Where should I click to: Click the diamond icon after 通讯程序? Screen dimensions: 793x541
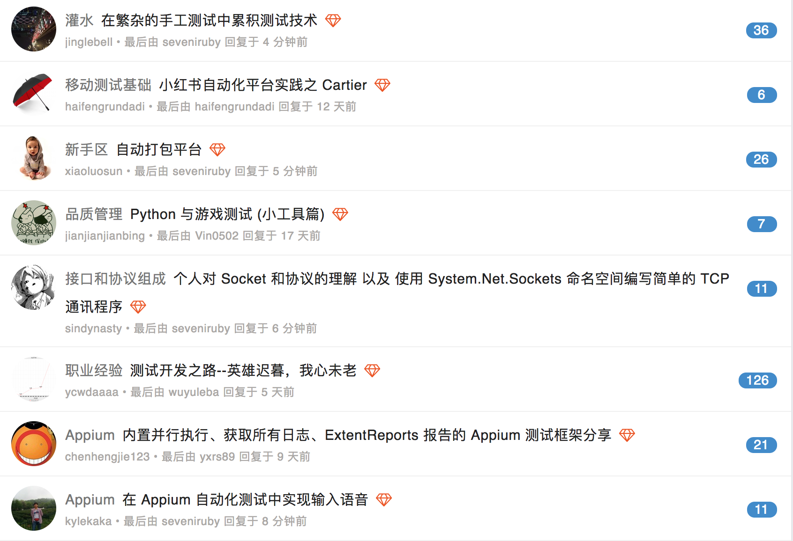[x=138, y=307]
